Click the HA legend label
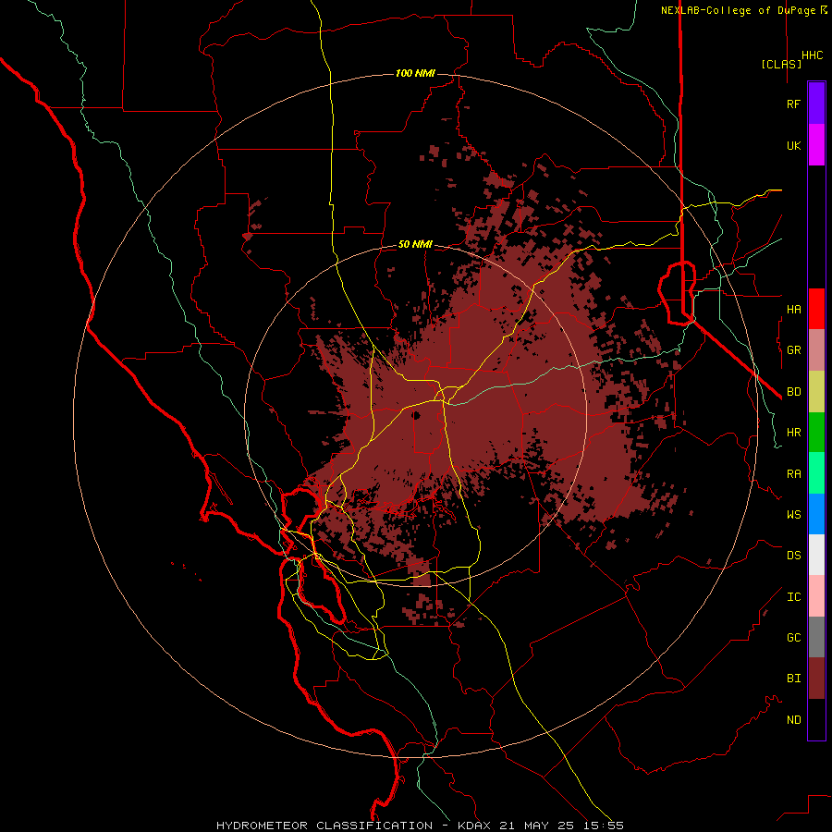832x832 pixels. (x=793, y=310)
